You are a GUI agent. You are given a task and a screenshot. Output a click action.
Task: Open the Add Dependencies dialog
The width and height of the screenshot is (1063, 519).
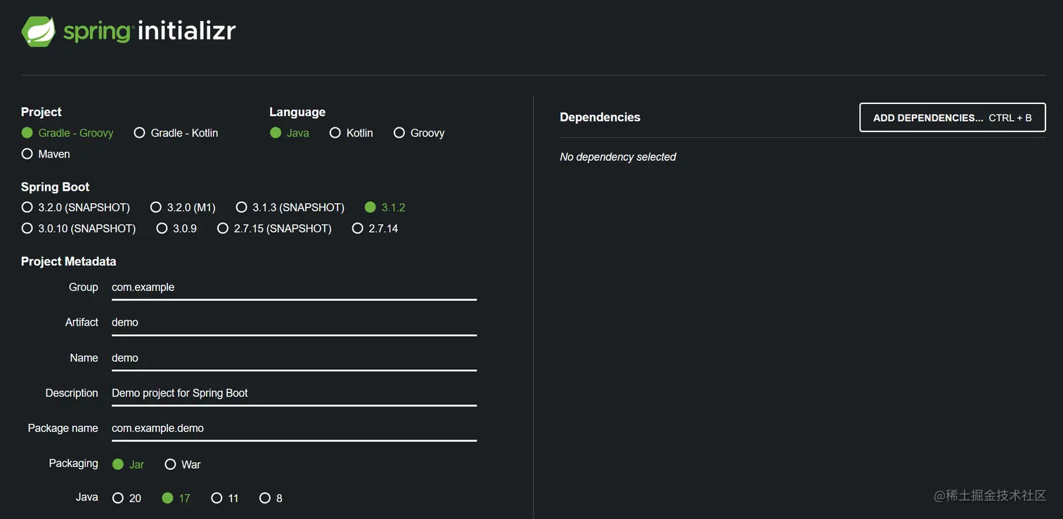pos(953,117)
